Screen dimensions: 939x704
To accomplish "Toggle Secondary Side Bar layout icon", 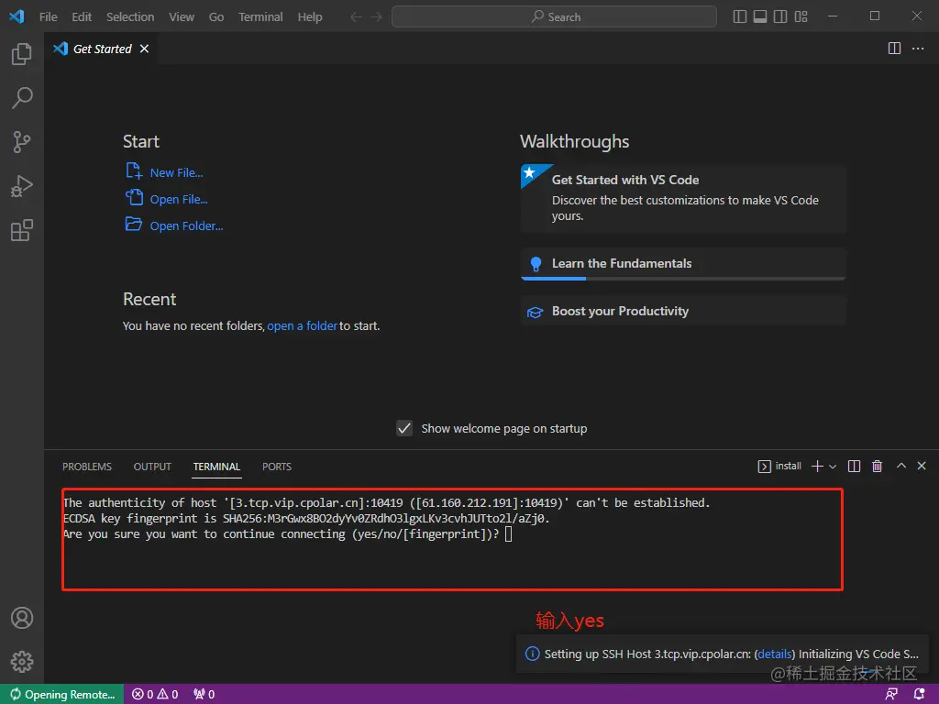I will click(780, 16).
